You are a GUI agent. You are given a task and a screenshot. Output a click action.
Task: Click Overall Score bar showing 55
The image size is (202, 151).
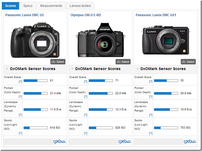tap(166, 81)
